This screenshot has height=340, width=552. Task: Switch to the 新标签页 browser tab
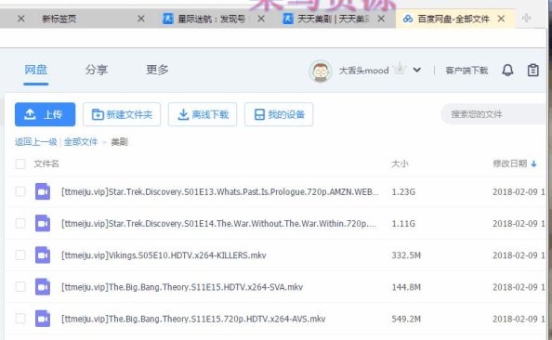(59, 19)
